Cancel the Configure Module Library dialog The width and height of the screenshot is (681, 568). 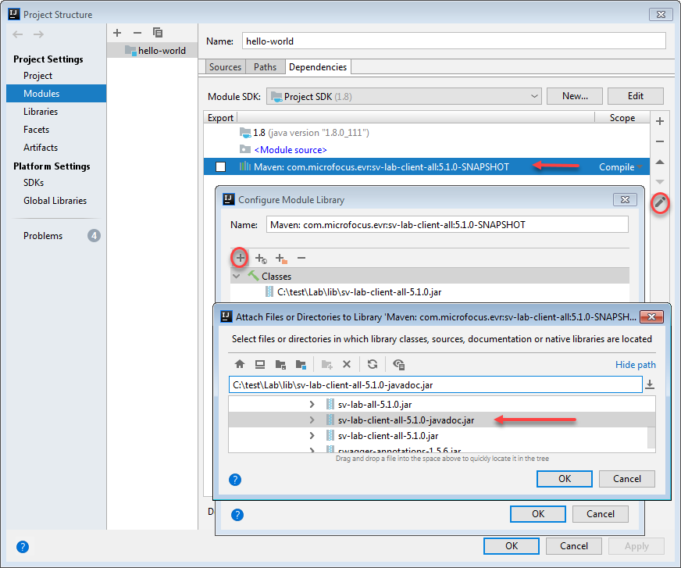tap(601, 514)
